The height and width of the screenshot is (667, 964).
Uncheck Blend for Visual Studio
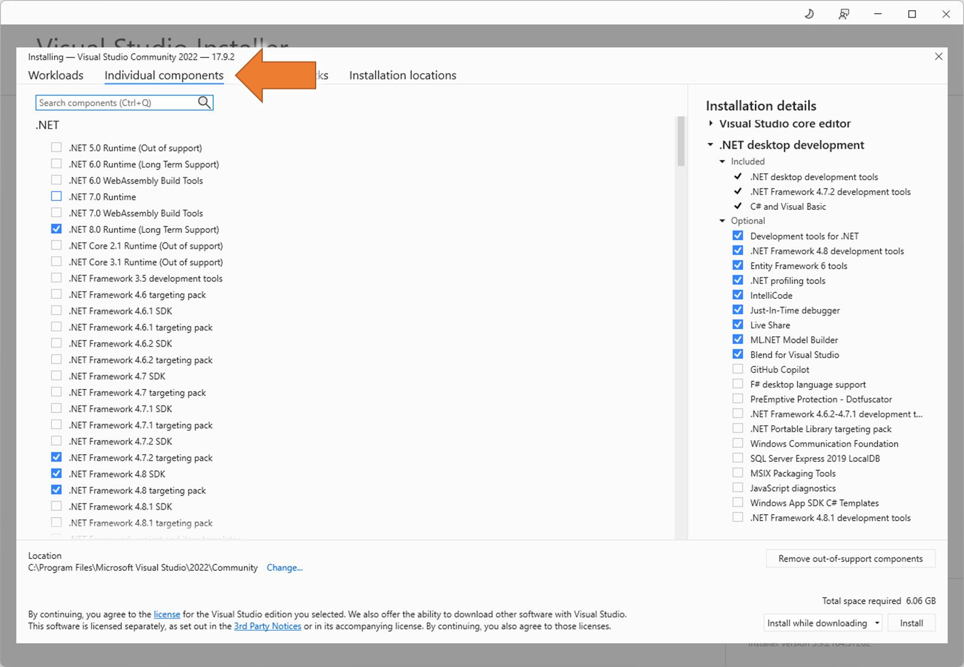[738, 355]
